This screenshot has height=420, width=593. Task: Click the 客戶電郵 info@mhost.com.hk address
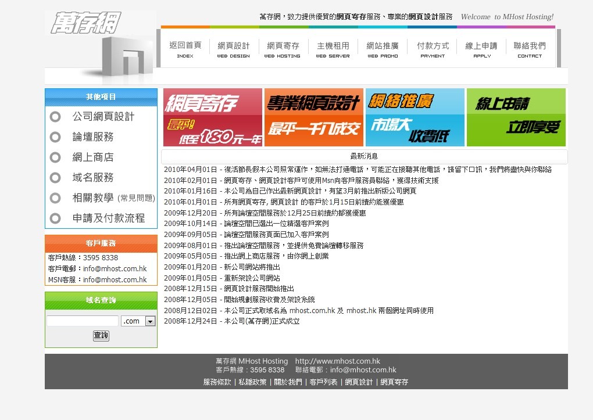click(x=115, y=269)
